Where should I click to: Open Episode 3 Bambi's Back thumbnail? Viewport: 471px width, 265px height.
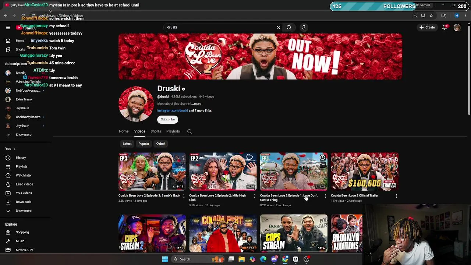click(x=152, y=172)
